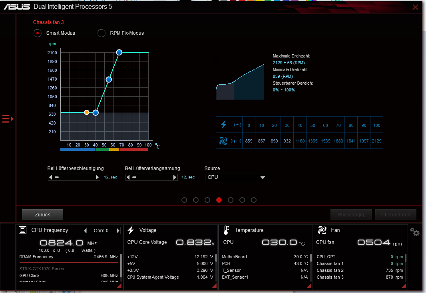Select the fan curve point near 1470 rpm
426x293 pixels.
click(109, 79)
